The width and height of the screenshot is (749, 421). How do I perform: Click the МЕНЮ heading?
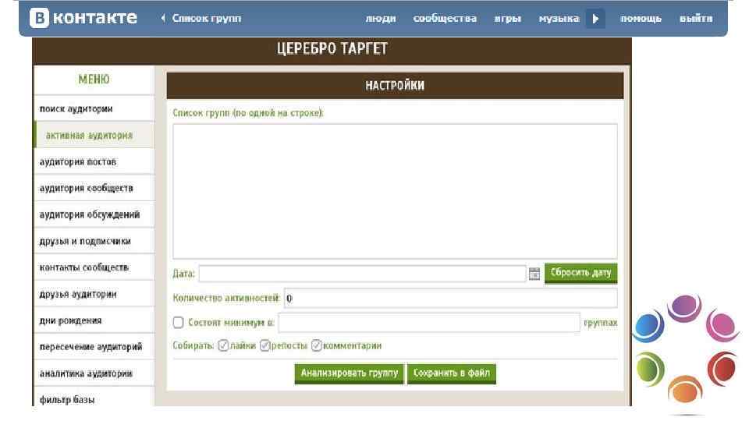coord(94,80)
